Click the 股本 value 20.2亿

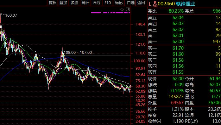(214, 109)
